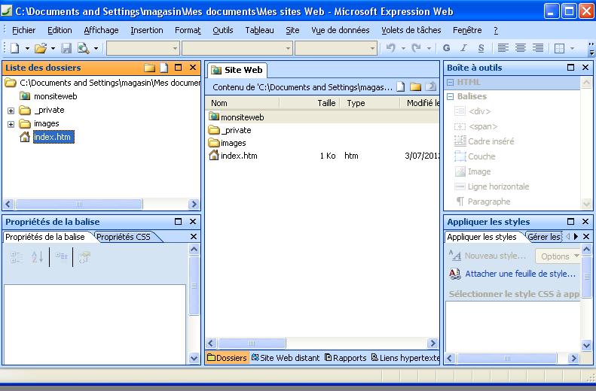The width and height of the screenshot is (596, 391).
Task: Sort by the Nom column header
Action: (x=242, y=103)
